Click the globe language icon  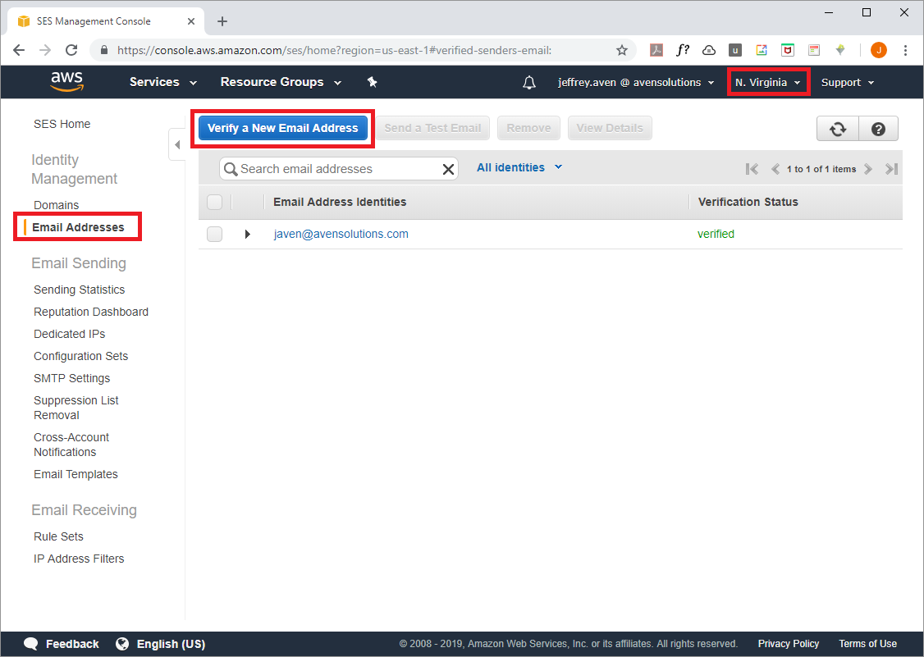pos(122,643)
